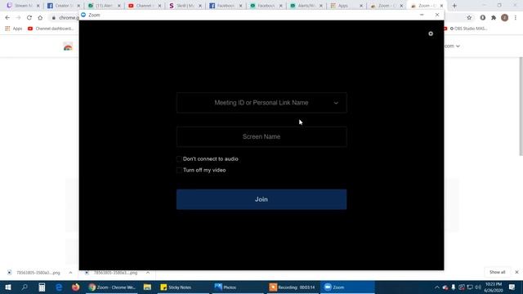Viewport: 523px width, 294px height.
Task: Open the OBS Studio MAS bookmark
Action: click(468, 29)
